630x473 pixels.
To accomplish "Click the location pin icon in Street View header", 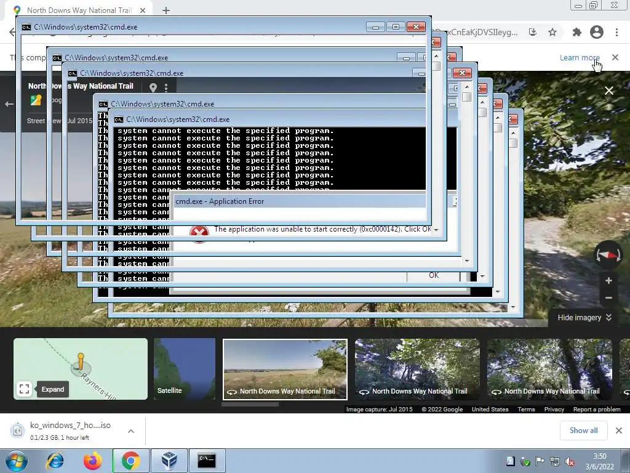I will tap(153, 87).
